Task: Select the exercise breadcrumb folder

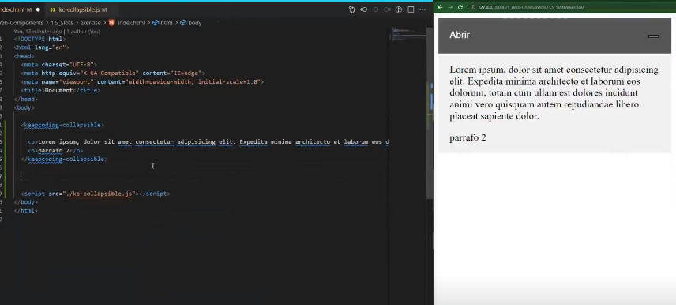Action: point(90,23)
